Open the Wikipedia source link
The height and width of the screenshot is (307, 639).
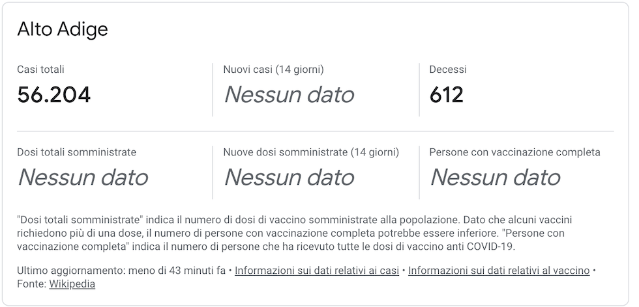tap(72, 284)
